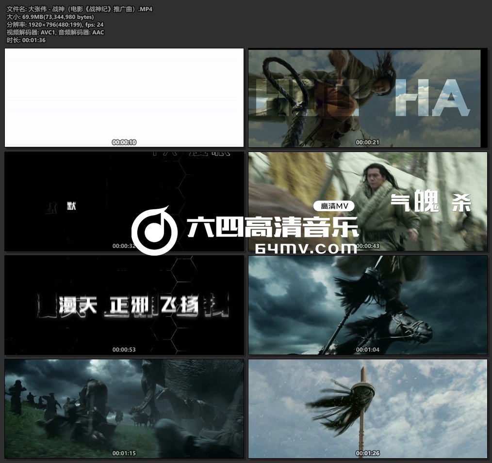This screenshot has height=463, width=492.
Task: Click the timestamp label '00:00:53'
Action: [124, 350]
